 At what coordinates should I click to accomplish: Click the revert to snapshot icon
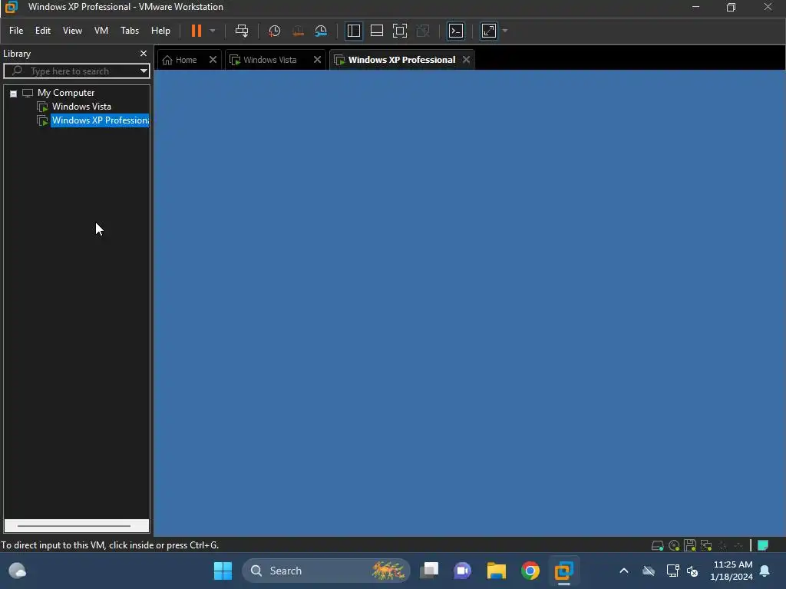coord(298,31)
